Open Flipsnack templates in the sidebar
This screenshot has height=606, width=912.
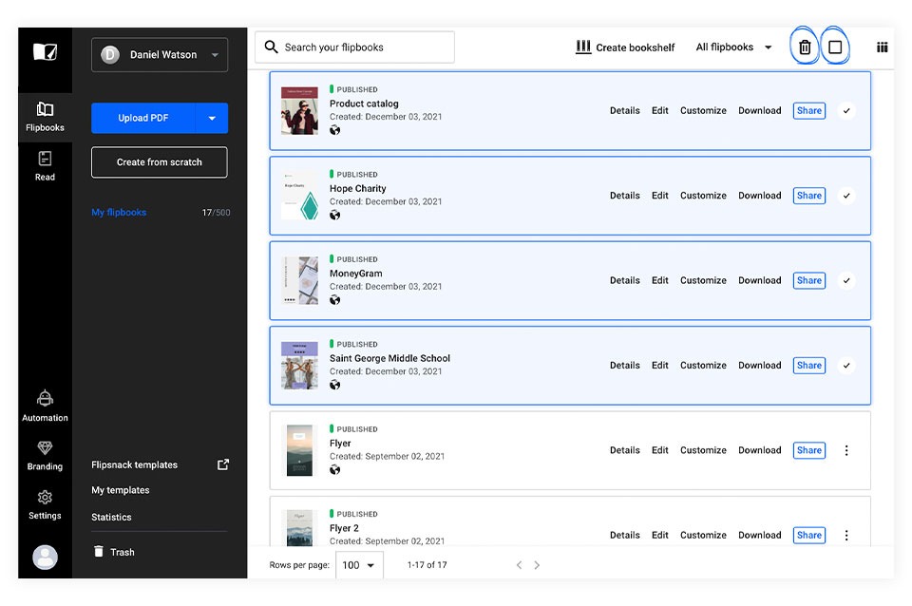(134, 464)
